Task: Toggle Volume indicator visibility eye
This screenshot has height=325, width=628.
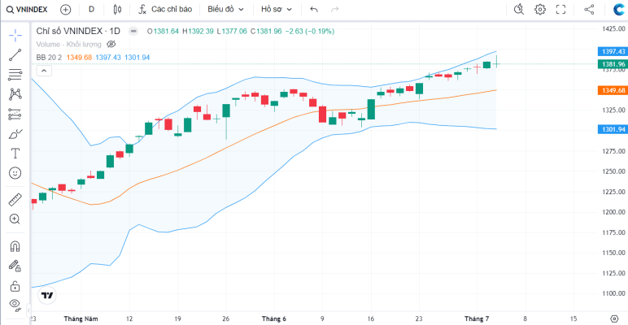Action: pos(111,44)
